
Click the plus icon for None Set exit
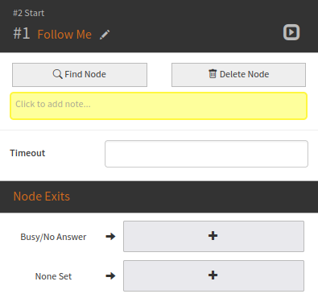(x=213, y=275)
